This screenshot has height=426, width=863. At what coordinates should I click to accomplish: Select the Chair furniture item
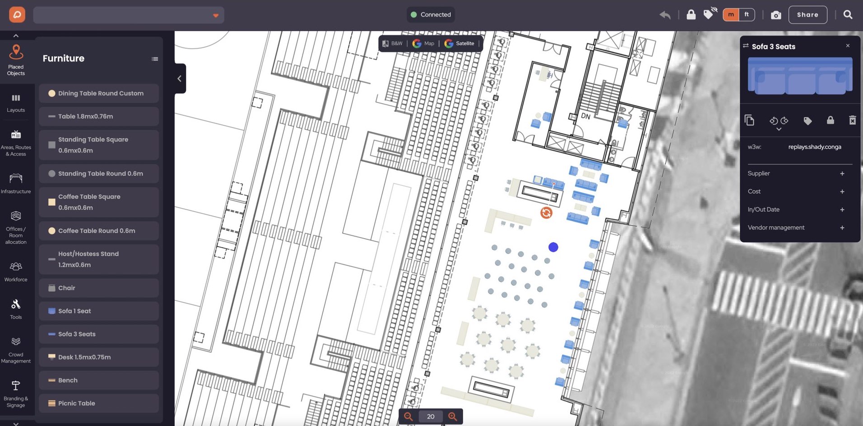pos(99,288)
